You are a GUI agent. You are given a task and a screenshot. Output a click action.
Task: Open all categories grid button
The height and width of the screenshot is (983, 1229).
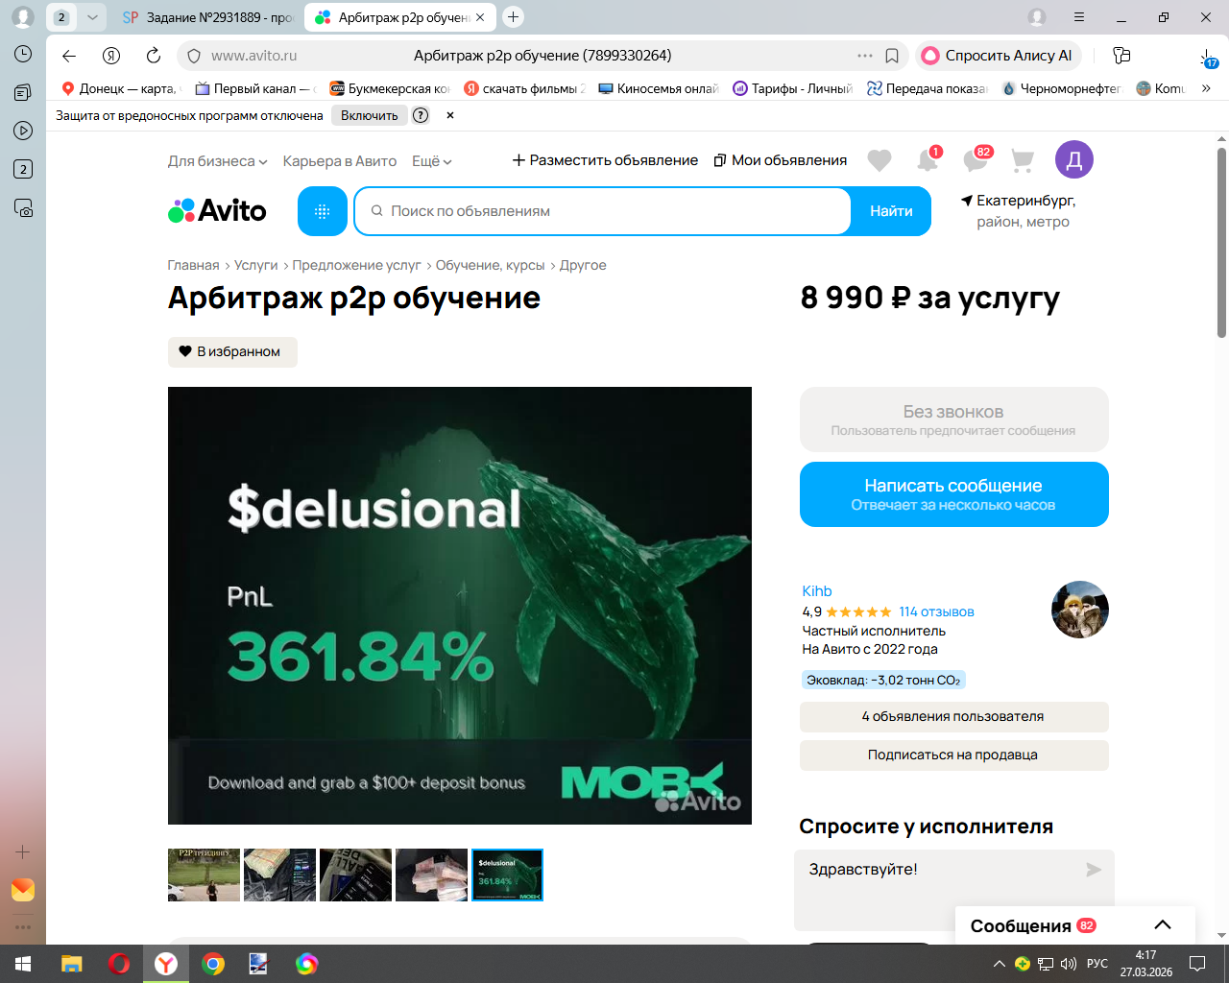pyautogui.click(x=323, y=211)
